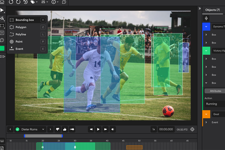Viewport: 225px width, 150px height.
Task: Go to next item with right chevron
Action: tap(50, 129)
